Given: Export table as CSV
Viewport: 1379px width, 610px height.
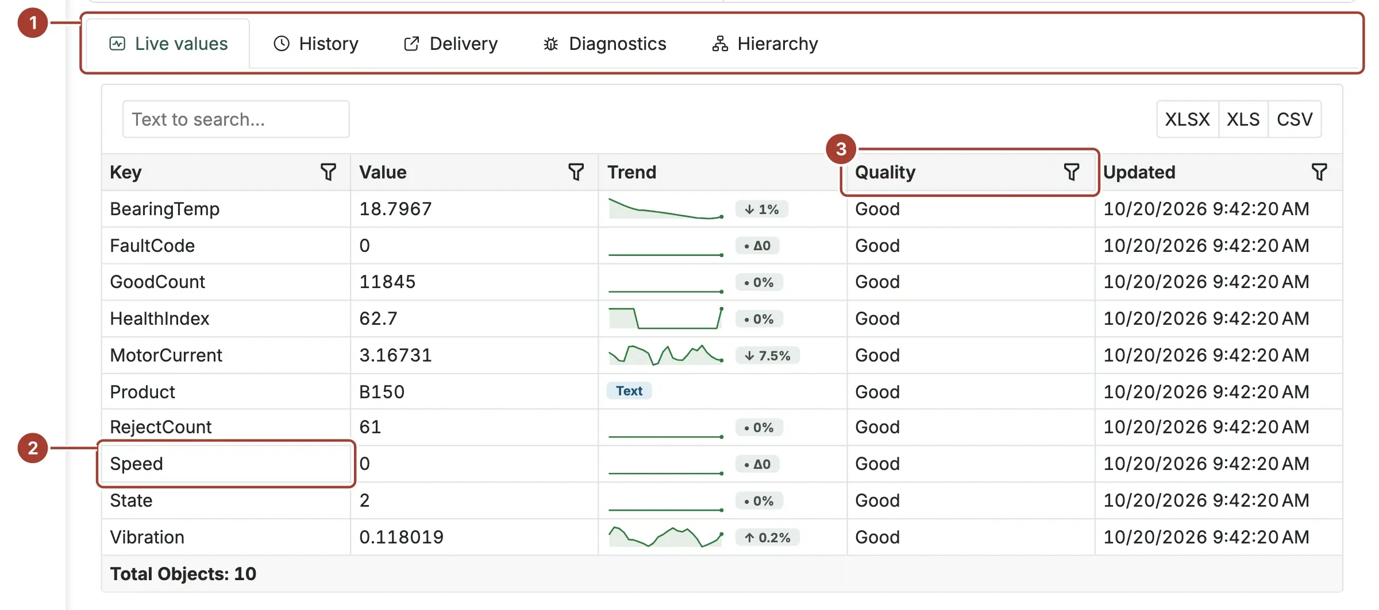Looking at the screenshot, I should (1295, 119).
